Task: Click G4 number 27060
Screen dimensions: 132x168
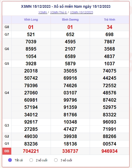Action: (x=31, y=93)
